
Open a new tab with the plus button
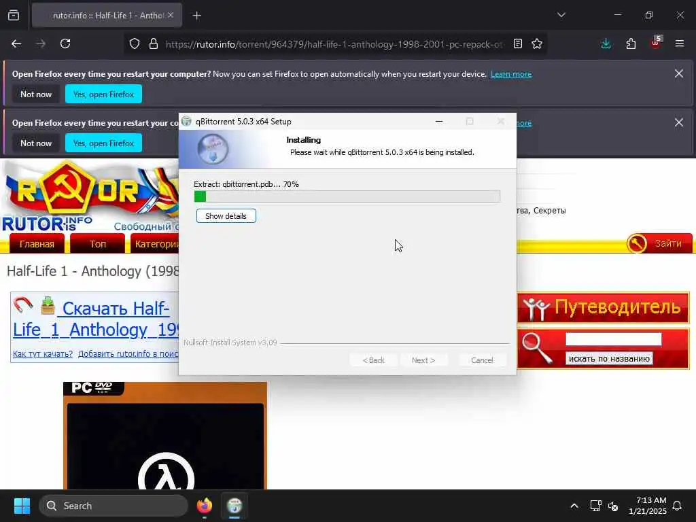coord(196,16)
